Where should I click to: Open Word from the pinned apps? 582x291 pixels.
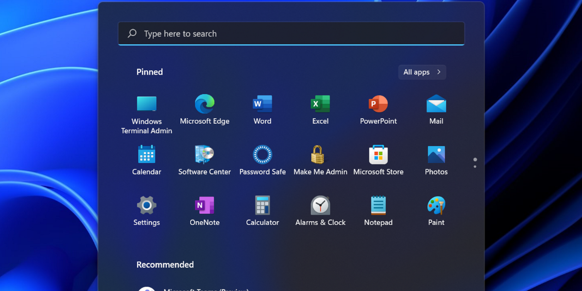coord(262,110)
